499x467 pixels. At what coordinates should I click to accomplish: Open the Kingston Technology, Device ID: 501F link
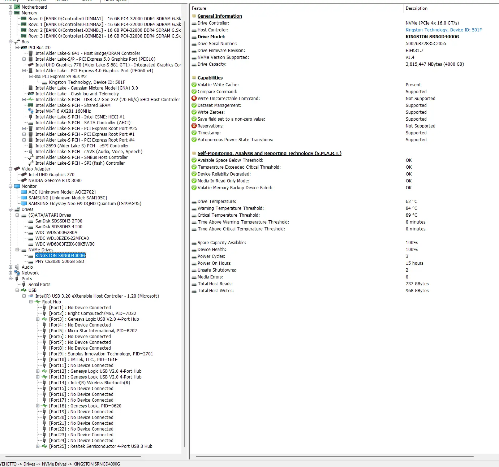pos(444,30)
